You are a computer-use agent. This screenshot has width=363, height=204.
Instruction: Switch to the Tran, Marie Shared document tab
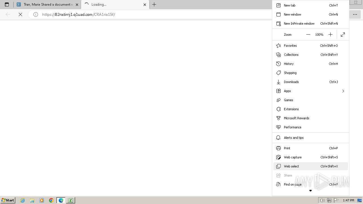47,5
